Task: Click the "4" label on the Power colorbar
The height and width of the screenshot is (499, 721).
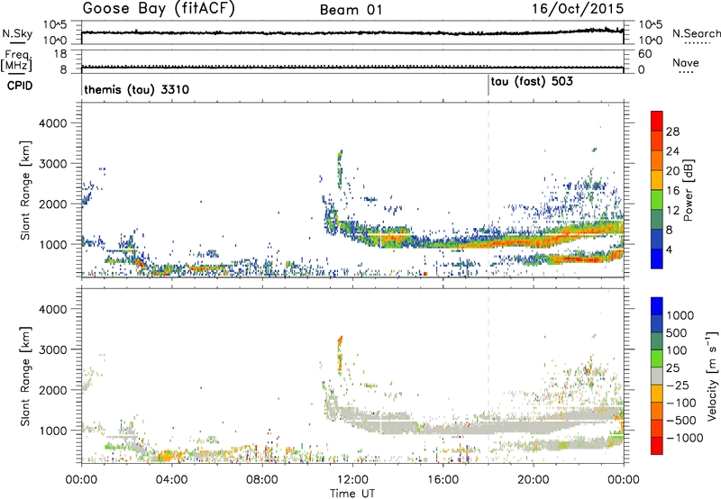Action: point(670,249)
